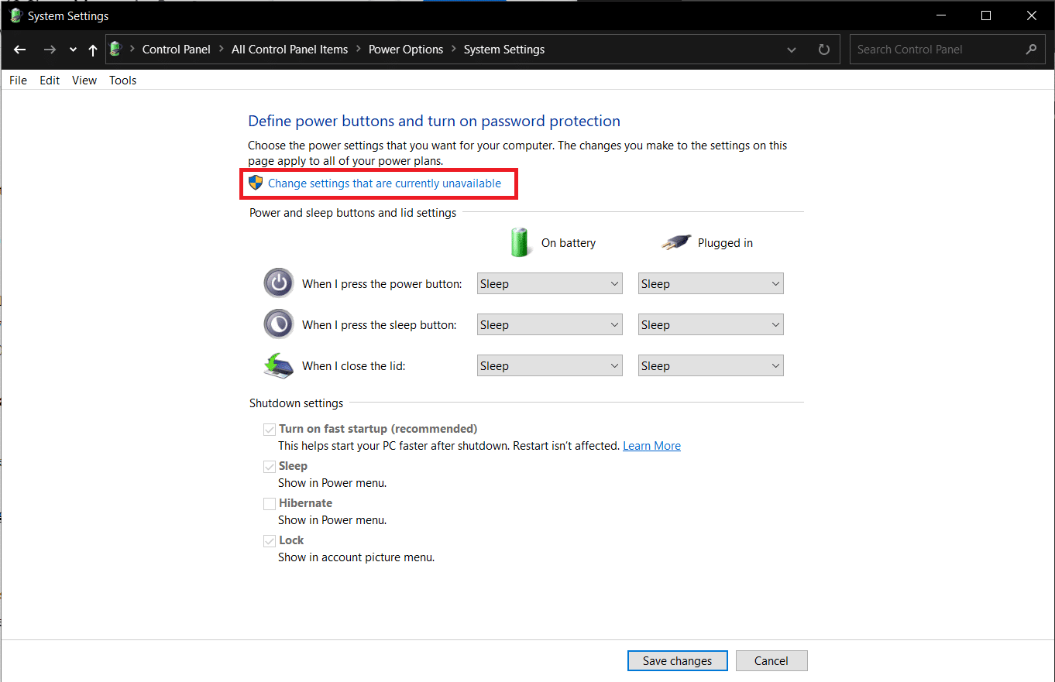Open close lid Plugged in dropdown
The height and width of the screenshot is (682, 1055).
click(x=710, y=366)
